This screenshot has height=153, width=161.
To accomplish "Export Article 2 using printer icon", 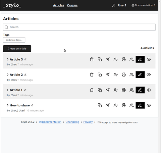I will pos(124,74).
